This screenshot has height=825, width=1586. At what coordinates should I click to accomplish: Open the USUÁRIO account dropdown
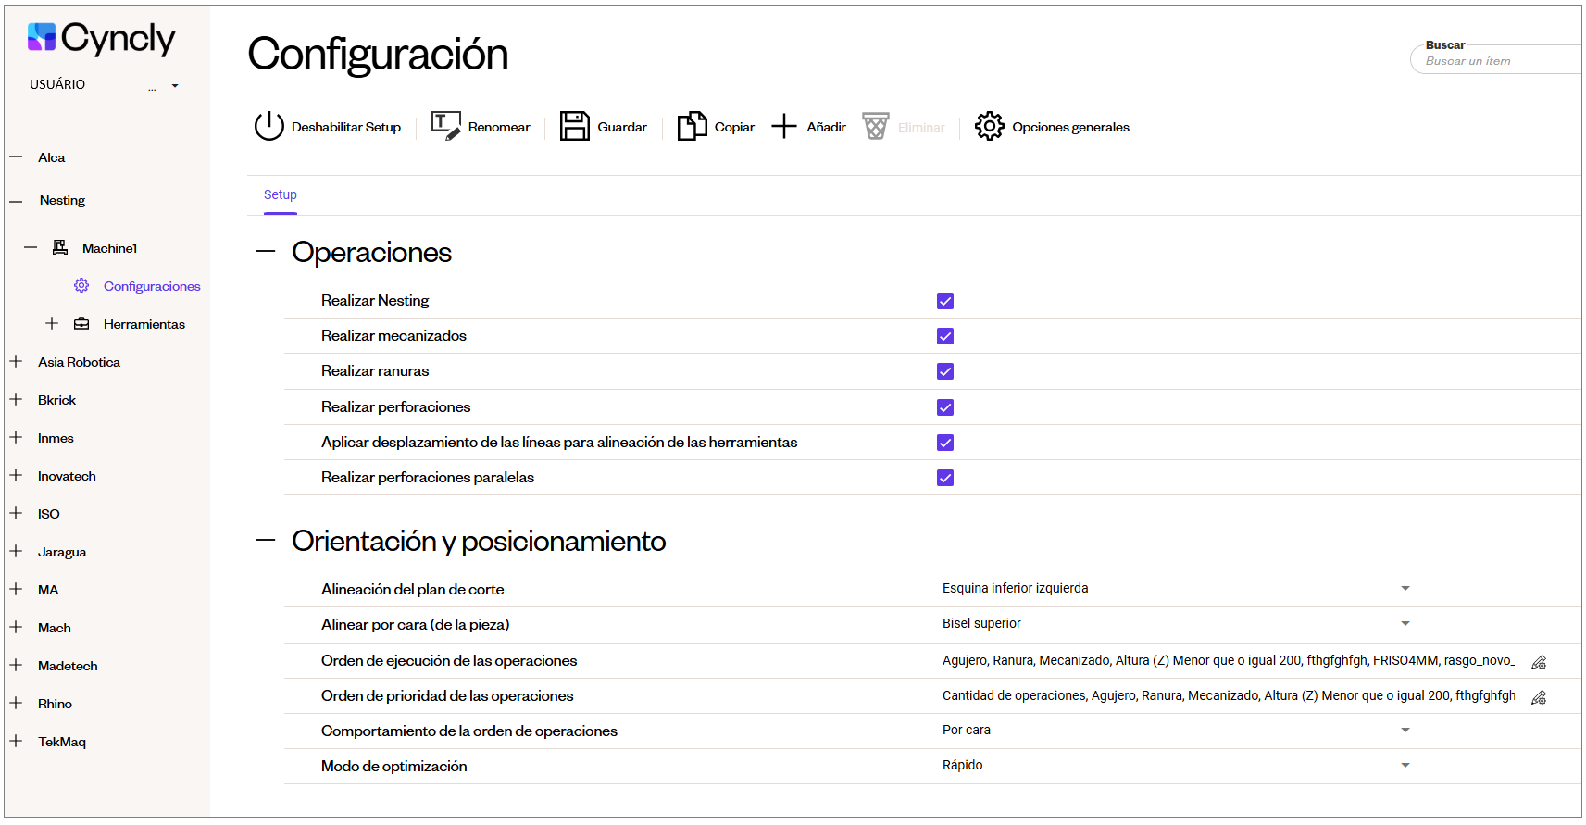tap(174, 86)
